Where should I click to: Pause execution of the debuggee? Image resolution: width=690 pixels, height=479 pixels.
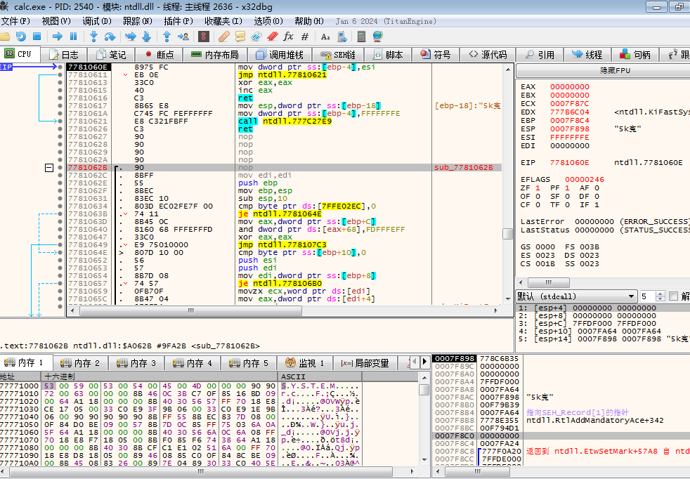point(74,37)
